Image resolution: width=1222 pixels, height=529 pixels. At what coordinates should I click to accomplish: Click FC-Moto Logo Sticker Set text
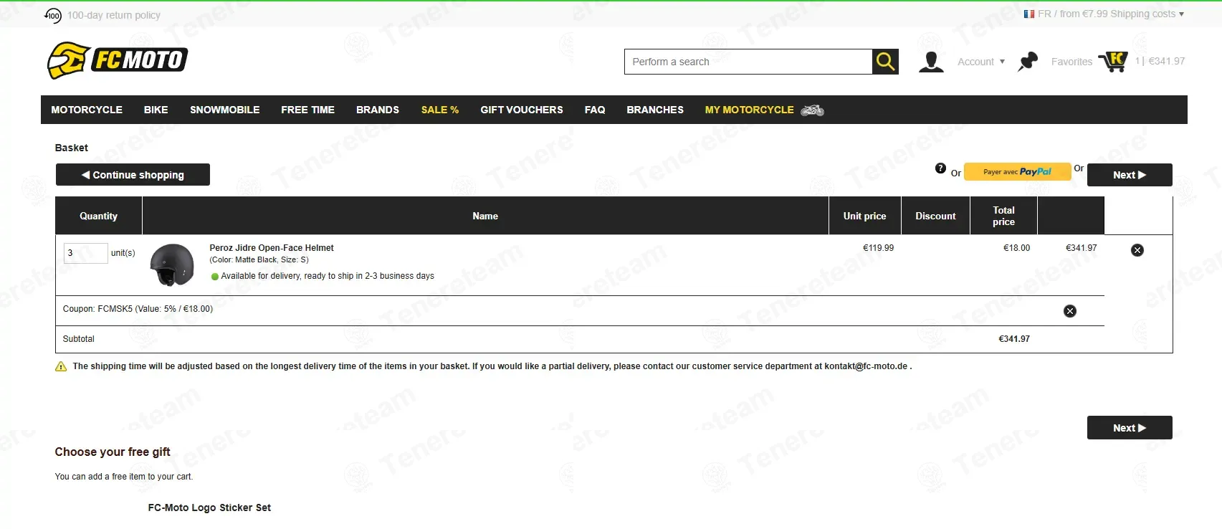(209, 507)
